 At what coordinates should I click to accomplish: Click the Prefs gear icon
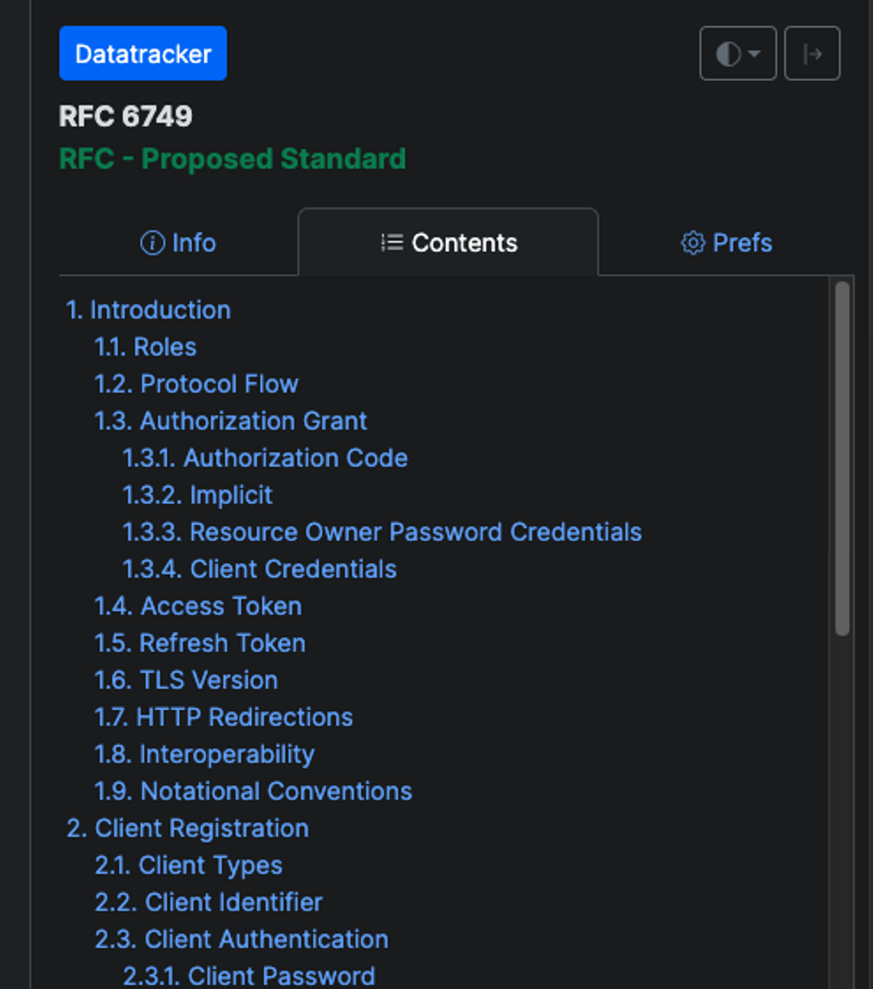693,243
